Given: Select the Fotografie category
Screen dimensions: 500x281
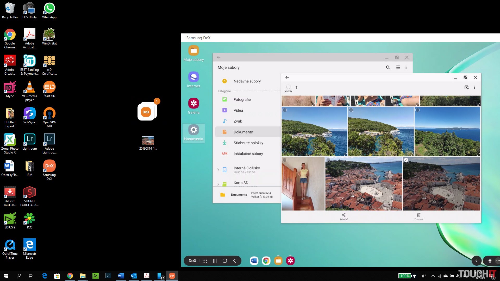Looking at the screenshot, I should click(242, 99).
